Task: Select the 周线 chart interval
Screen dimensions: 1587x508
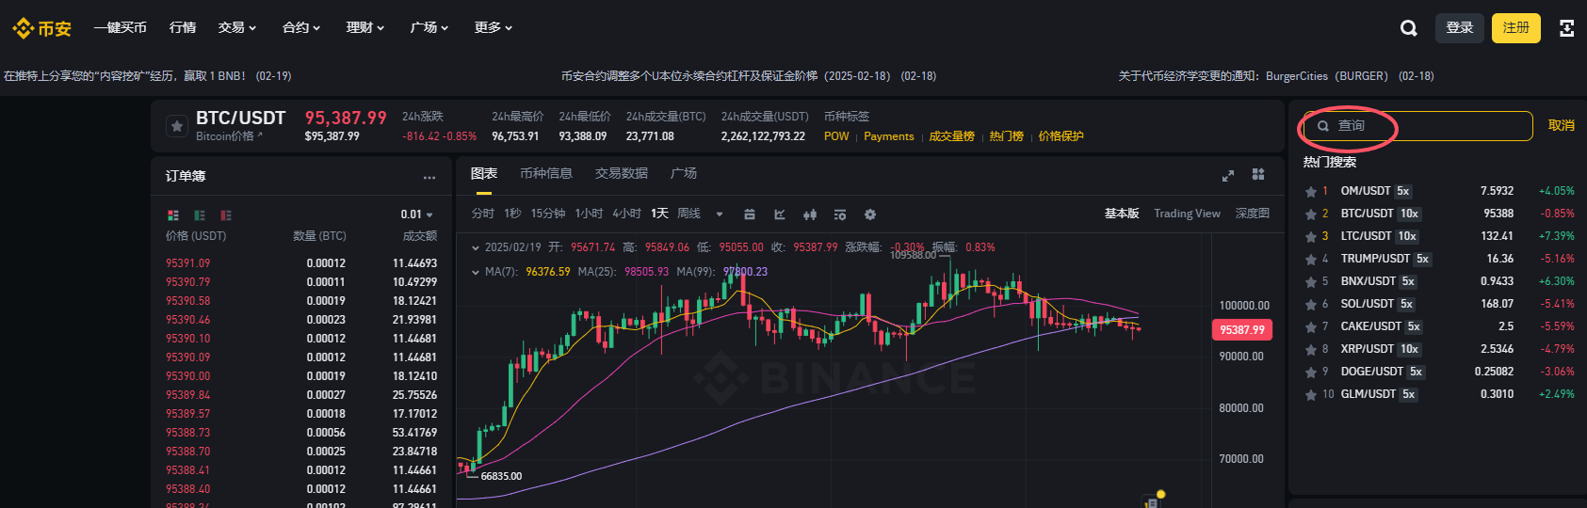Action: [689, 214]
